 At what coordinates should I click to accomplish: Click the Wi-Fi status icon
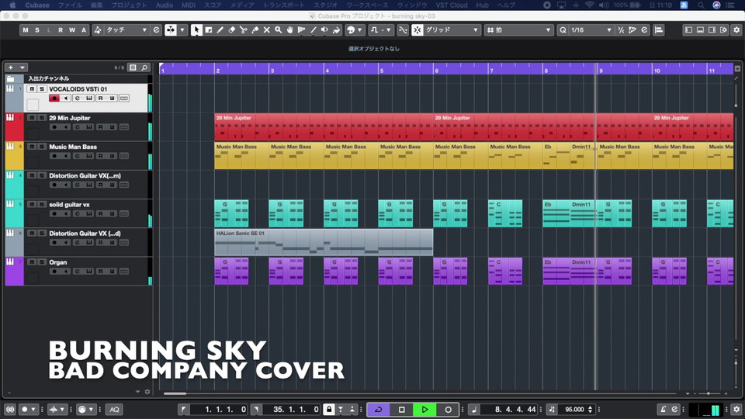coord(590,5)
